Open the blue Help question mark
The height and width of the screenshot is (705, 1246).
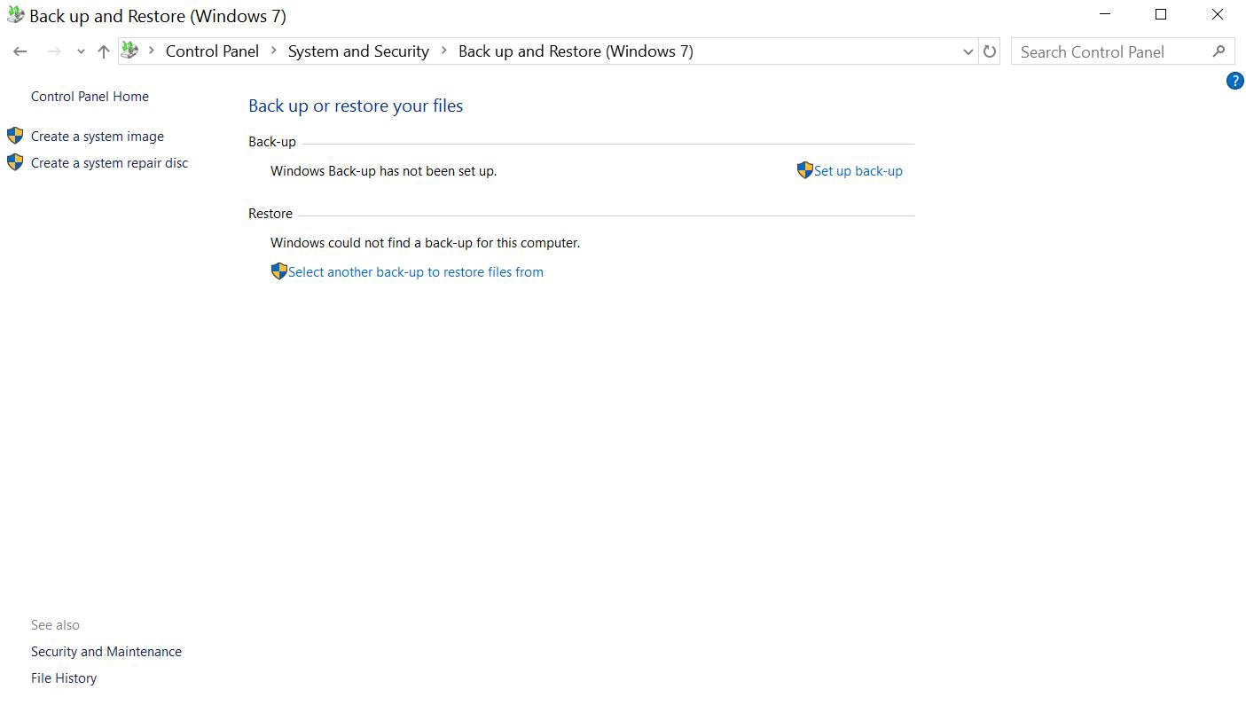point(1234,82)
